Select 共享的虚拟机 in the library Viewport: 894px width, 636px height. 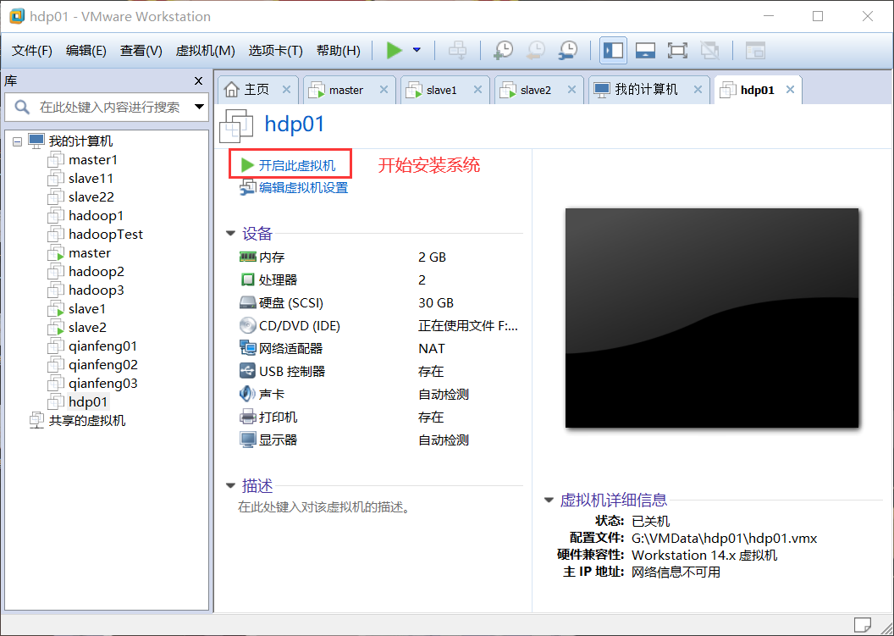click(86, 421)
